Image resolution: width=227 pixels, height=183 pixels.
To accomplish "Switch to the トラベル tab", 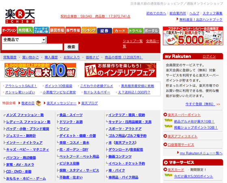I will click(136, 30).
